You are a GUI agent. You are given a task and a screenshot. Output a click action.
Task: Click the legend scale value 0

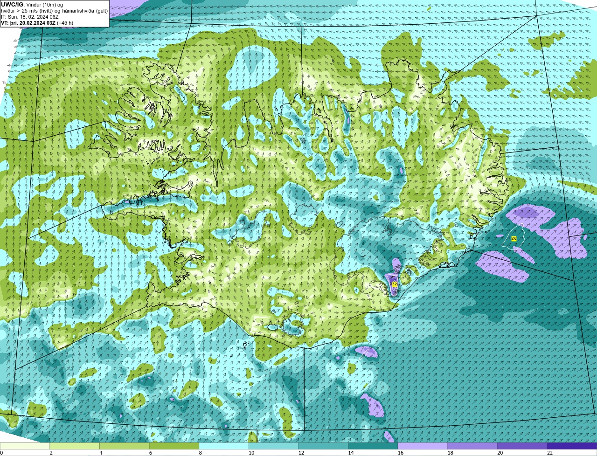pyautogui.click(x=2, y=453)
